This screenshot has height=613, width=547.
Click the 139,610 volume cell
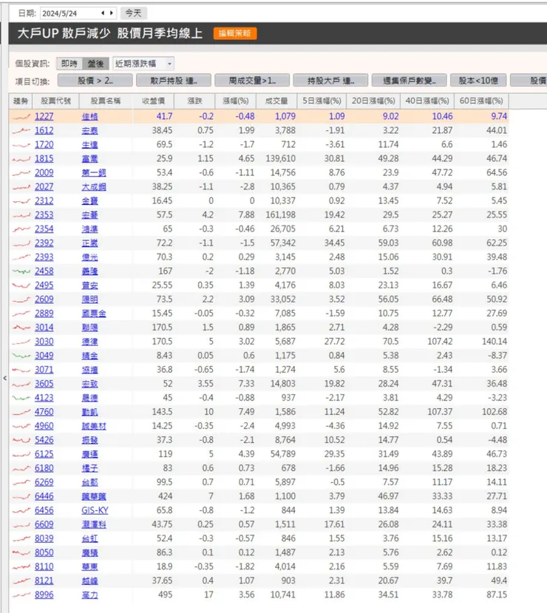(x=281, y=159)
